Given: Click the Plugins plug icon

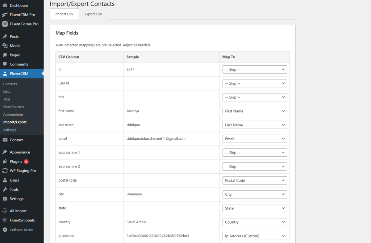Looking at the screenshot, I should coord(5,161).
